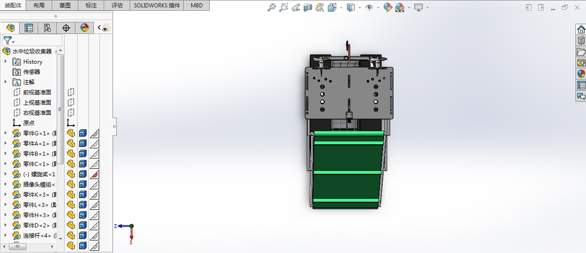Open the View Orientation dropdown arrow

(x=341, y=7)
